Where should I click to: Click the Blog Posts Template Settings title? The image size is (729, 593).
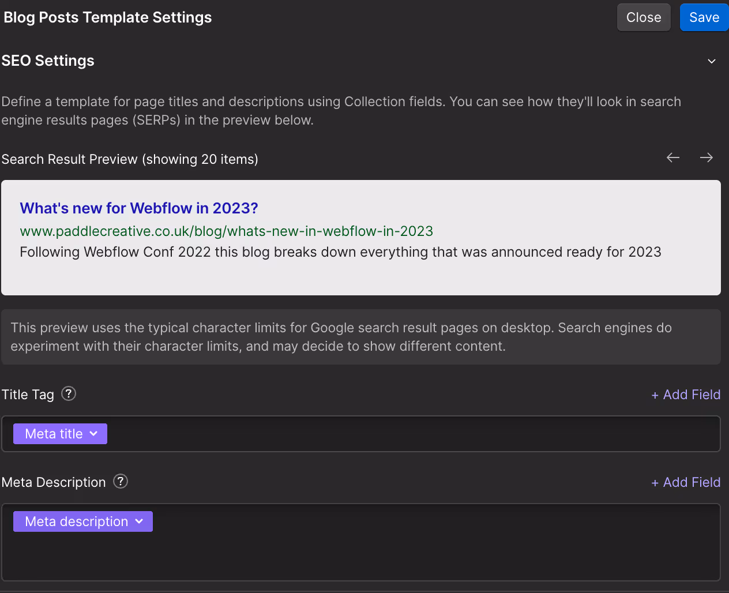click(108, 17)
